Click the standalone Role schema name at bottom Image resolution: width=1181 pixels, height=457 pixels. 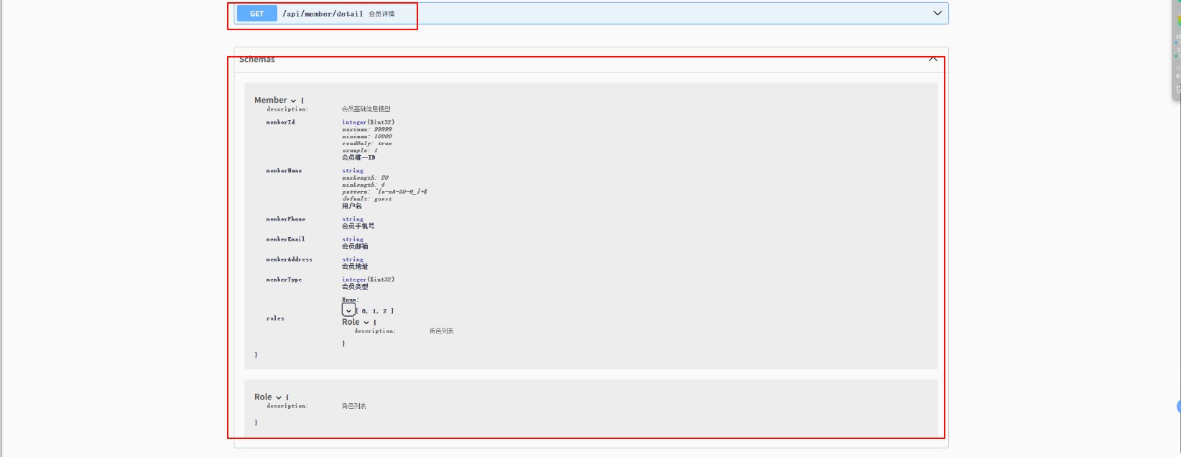pyautogui.click(x=263, y=397)
